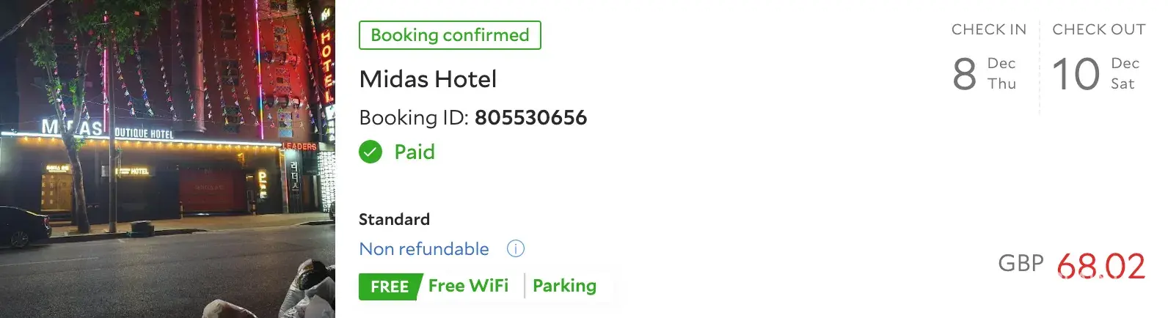This screenshot has width=1168, height=318.
Task: Click the CHECK OUT heading
Action: (1098, 29)
